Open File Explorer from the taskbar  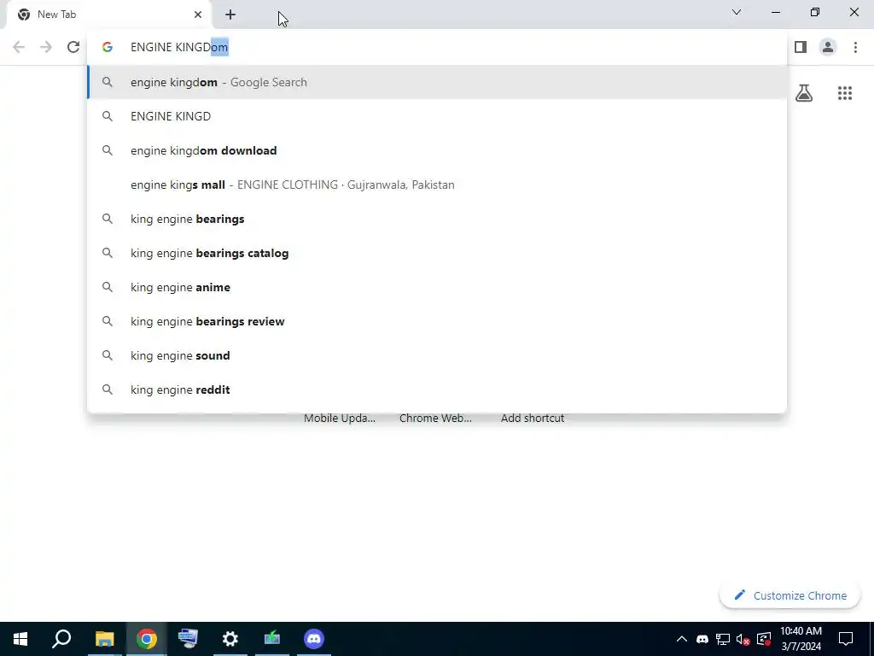[x=104, y=639]
